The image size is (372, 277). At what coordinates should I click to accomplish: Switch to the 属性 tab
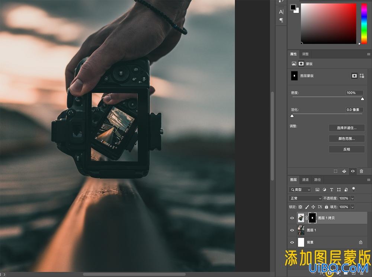click(294, 54)
